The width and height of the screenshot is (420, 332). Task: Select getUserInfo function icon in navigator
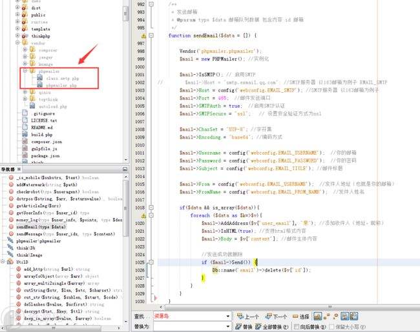coord(11,213)
